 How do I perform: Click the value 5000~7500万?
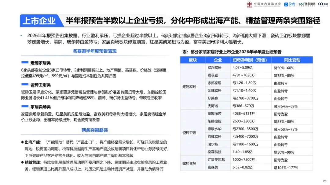(244, 160)
